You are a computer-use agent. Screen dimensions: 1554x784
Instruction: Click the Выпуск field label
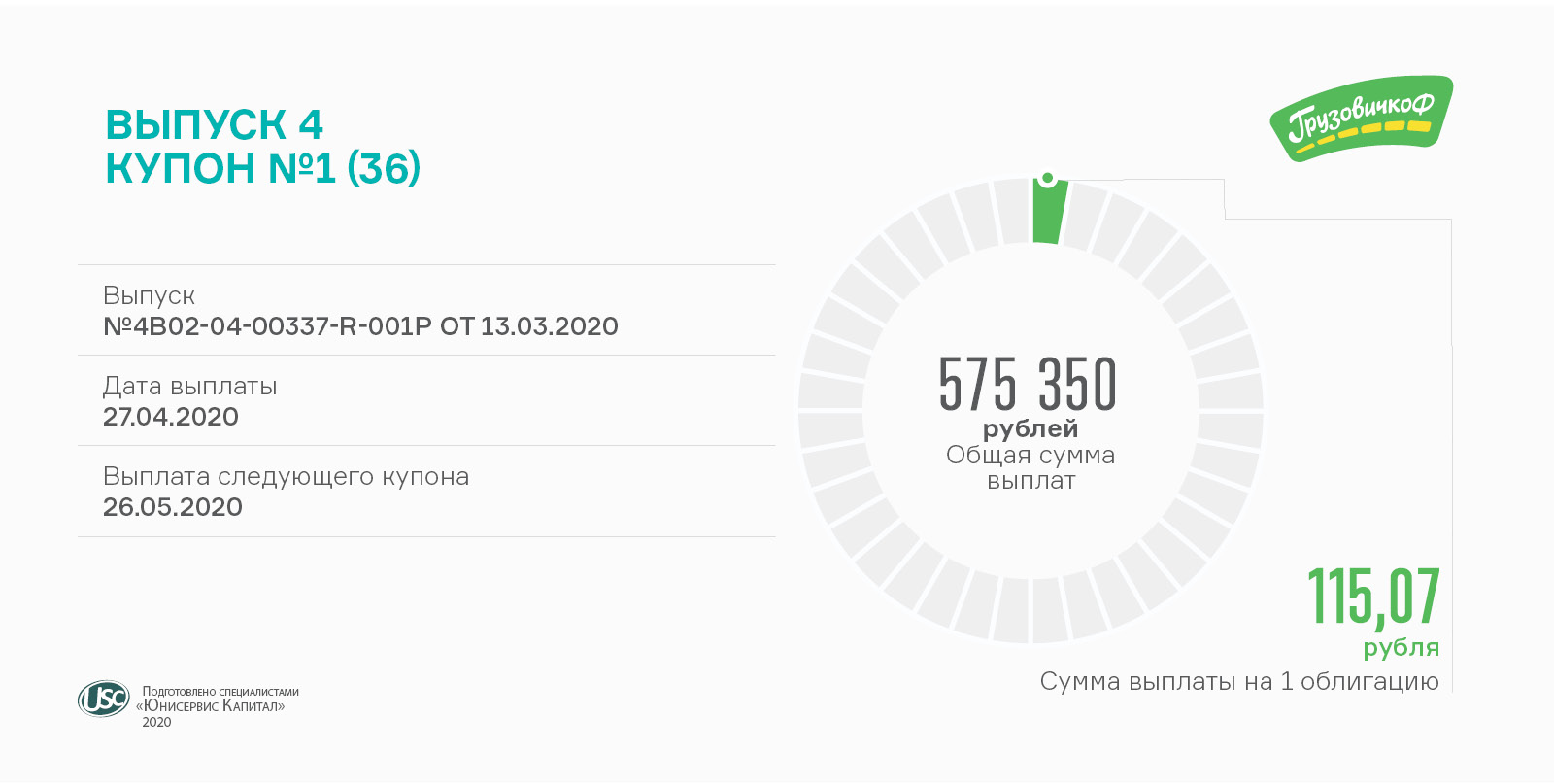coord(149,295)
